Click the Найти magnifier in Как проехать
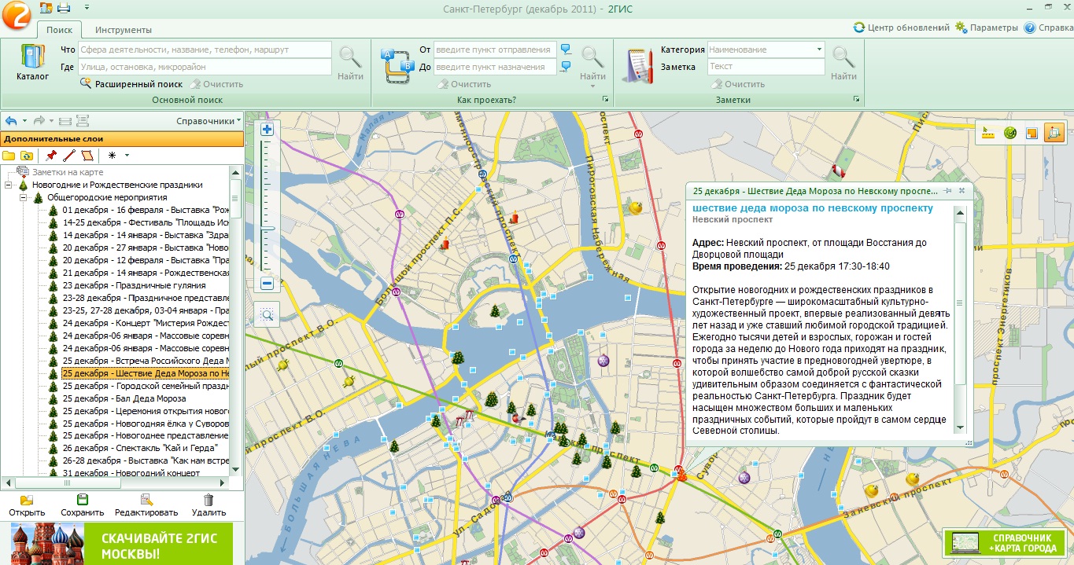The height and width of the screenshot is (565, 1074). 592,63
